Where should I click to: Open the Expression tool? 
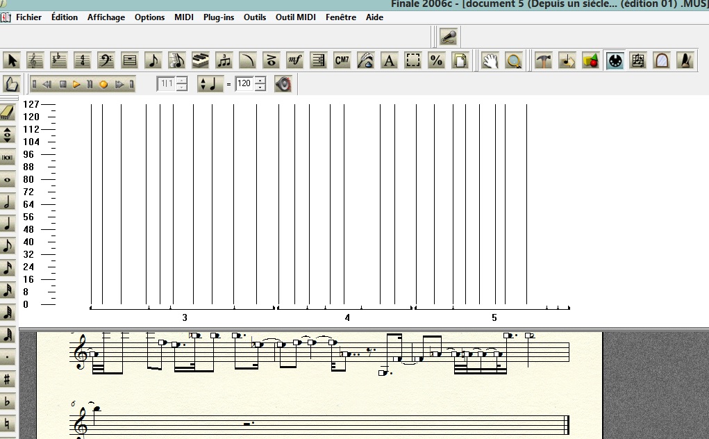click(294, 60)
